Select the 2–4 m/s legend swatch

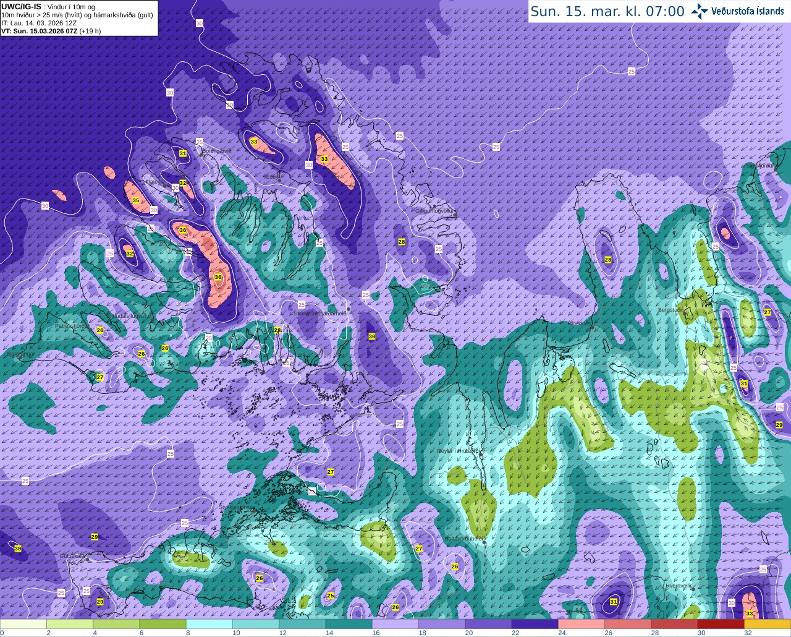click(70, 624)
